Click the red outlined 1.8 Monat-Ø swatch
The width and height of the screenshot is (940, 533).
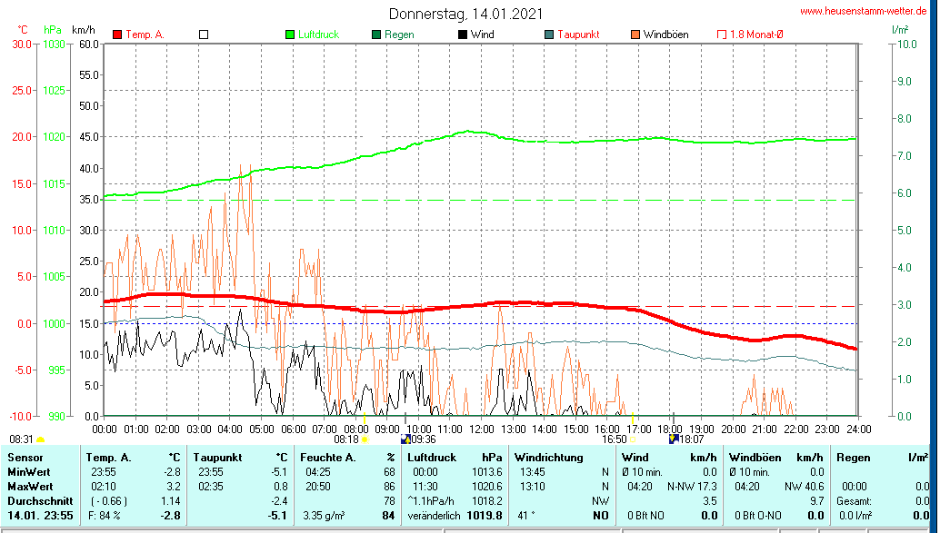(x=722, y=35)
